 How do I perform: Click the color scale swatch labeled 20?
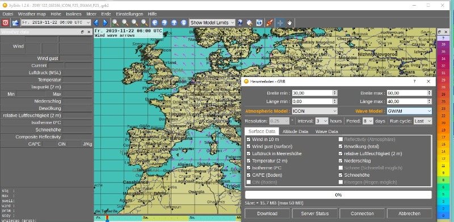coord(443,122)
